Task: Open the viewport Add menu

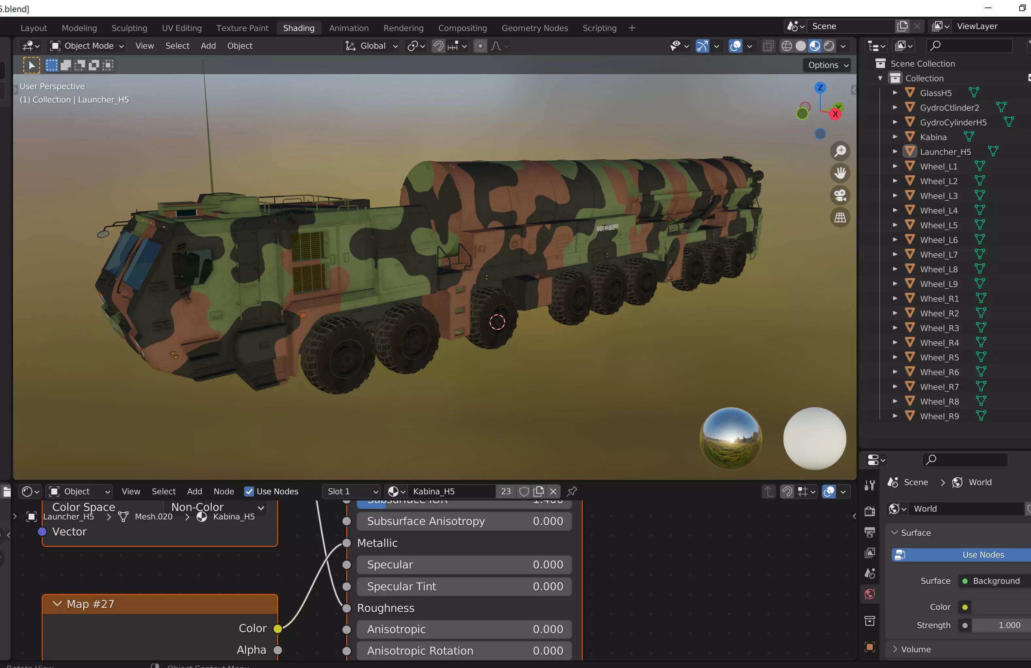Action: pos(208,46)
